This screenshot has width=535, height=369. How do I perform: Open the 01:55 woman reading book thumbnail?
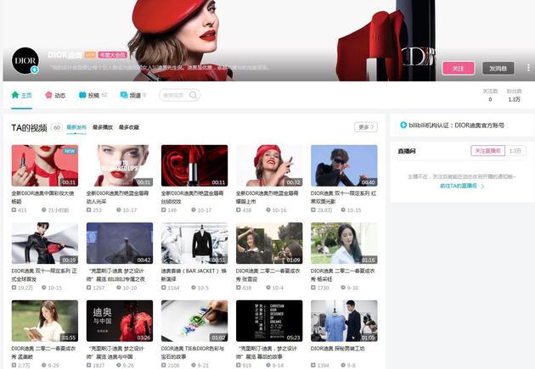tap(45, 321)
